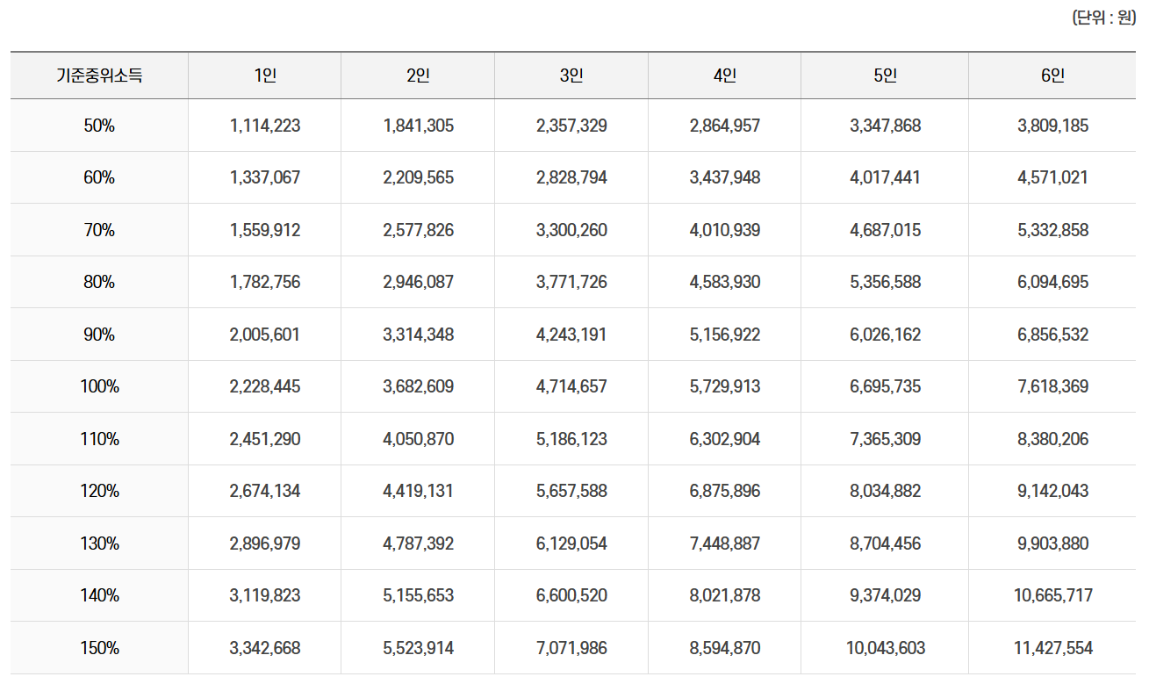Click the 1인 column header
This screenshot has width=1149, height=684.
265,76
